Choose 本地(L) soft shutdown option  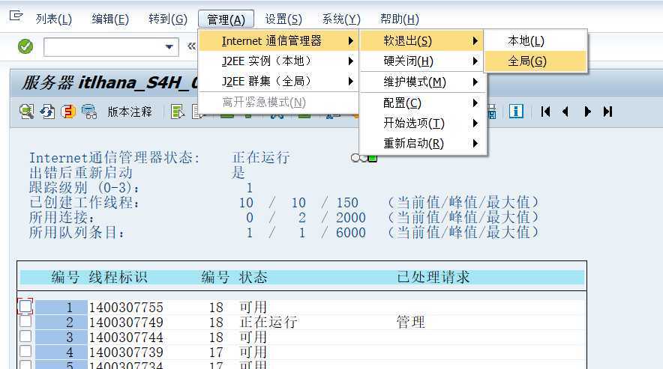[x=535, y=41]
